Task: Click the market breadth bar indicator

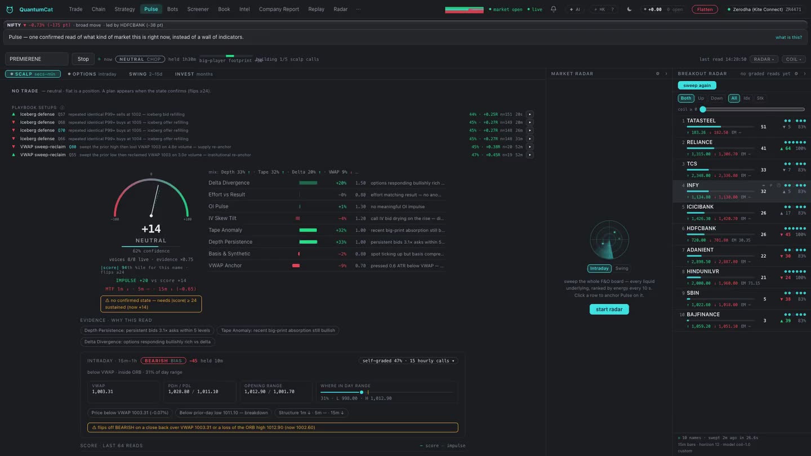Action: [x=464, y=10]
